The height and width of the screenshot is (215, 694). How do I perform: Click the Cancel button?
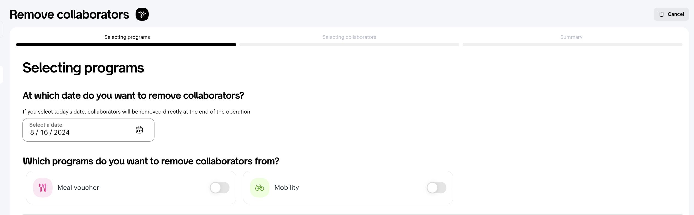coord(671,14)
